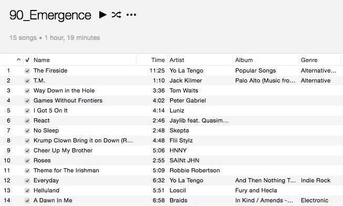
Task: Select Theme for The Irishman
Action: tap(66, 170)
